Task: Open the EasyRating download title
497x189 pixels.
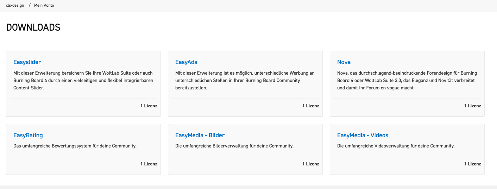Action: tap(28, 136)
